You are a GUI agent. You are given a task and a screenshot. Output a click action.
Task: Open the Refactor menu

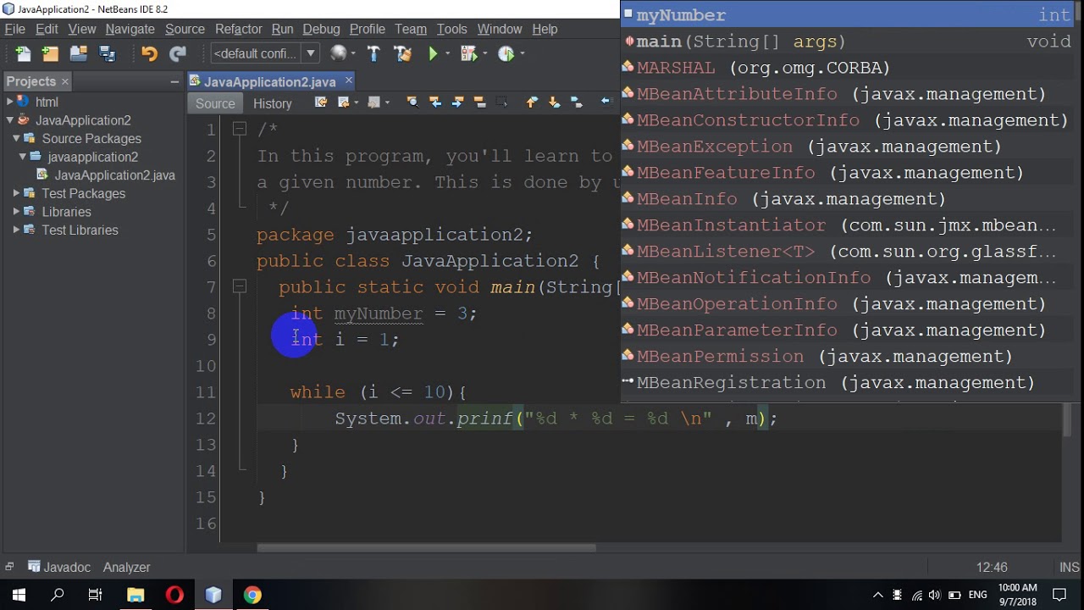238,29
